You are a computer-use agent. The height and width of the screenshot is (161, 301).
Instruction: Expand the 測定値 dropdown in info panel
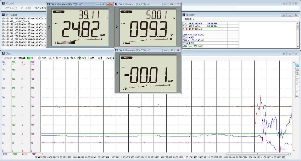pyautogui.click(x=189, y=19)
